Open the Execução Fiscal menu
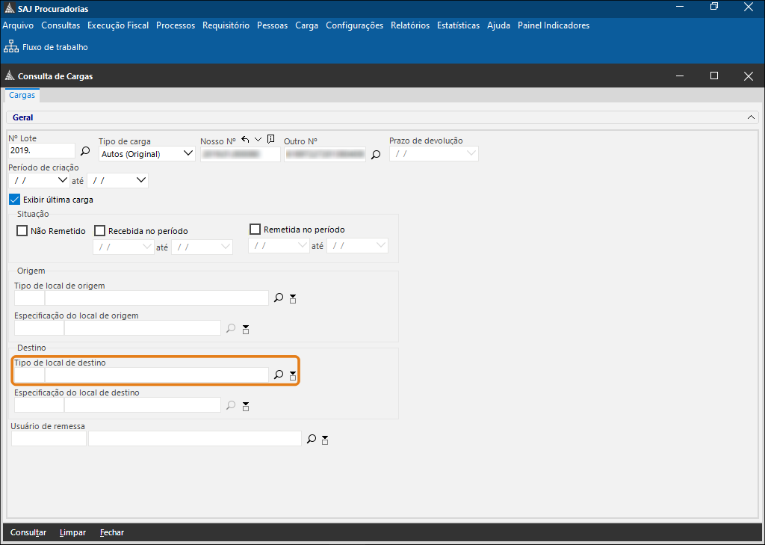 coord(117,25)
